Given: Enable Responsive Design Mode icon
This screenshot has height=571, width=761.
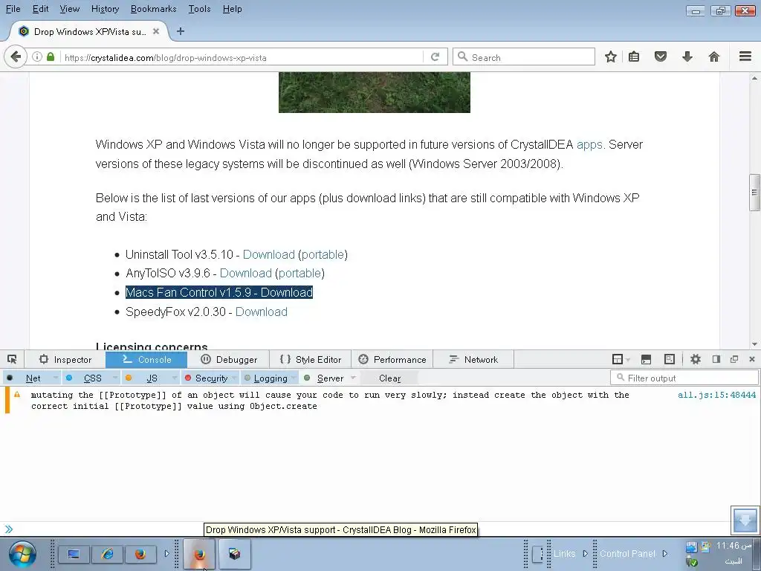Looking at the screenshot, I should (x=670, y=359).
